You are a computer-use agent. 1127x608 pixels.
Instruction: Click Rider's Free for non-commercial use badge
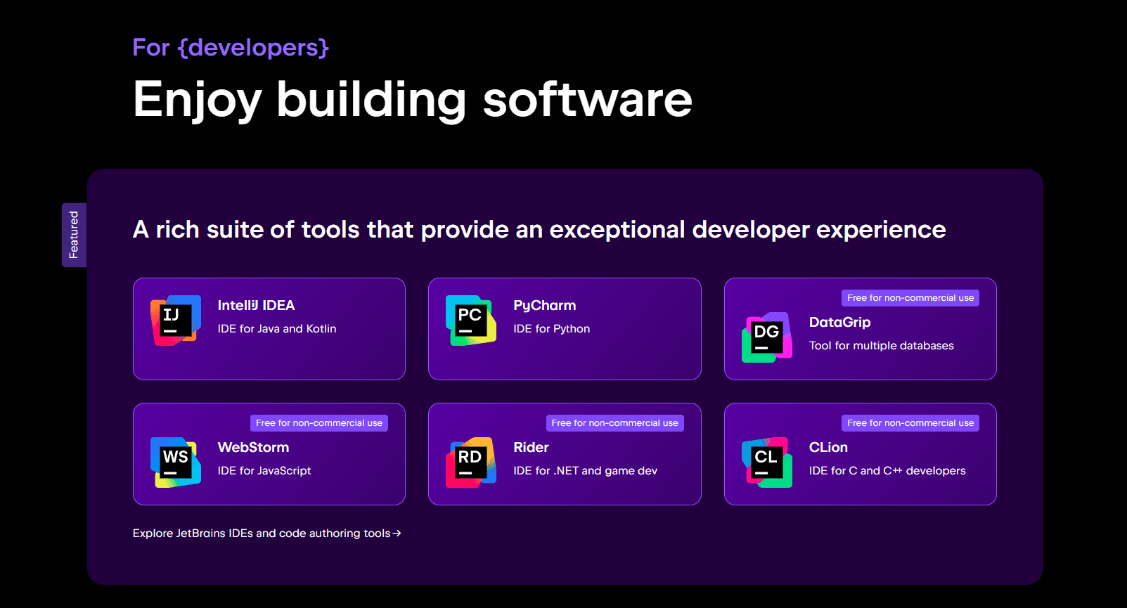click(615, 423)
